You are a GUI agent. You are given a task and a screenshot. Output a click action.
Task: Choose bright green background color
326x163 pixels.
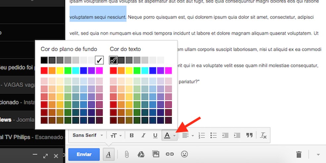[68, 71]
